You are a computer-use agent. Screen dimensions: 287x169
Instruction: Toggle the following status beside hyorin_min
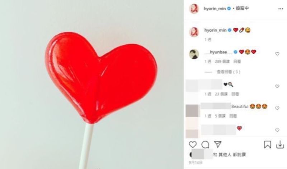[x=242, y=8]
